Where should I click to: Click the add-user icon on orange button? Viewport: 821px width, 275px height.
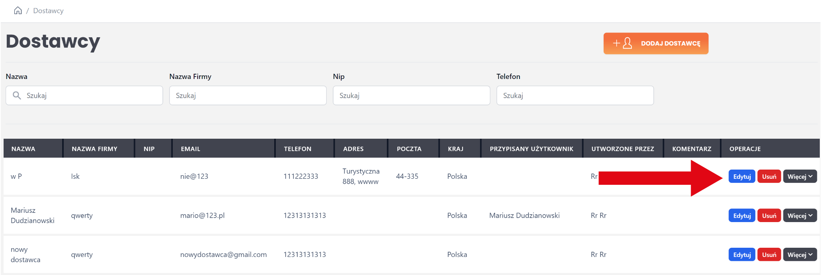[623, 43]
